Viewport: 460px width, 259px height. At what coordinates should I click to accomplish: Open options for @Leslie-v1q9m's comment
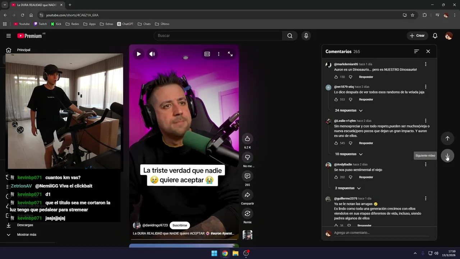(x=425, y=121)
